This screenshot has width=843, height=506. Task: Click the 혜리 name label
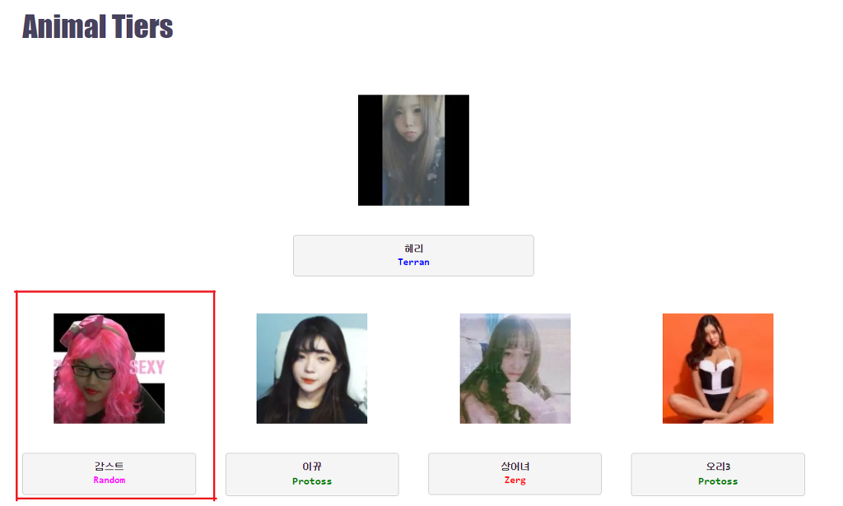(413, 248)
